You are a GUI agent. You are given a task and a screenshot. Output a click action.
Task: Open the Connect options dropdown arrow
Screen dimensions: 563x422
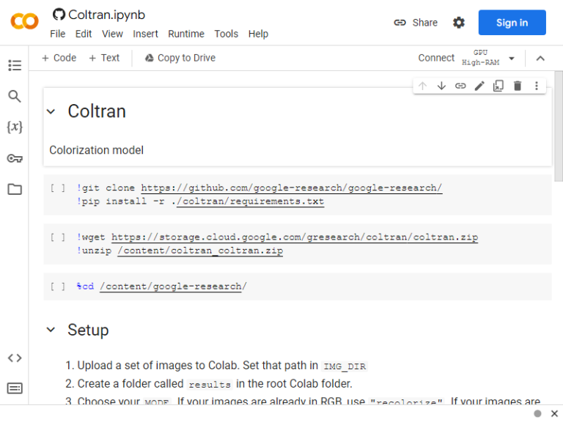[x=512, y=58]
